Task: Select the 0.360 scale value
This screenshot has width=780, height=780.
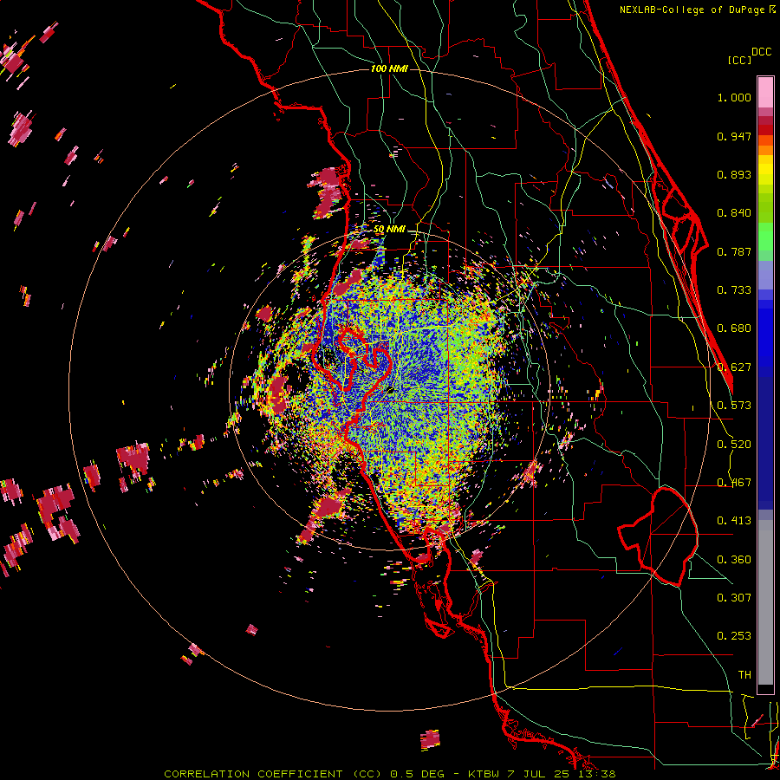Action: [734, 560]
